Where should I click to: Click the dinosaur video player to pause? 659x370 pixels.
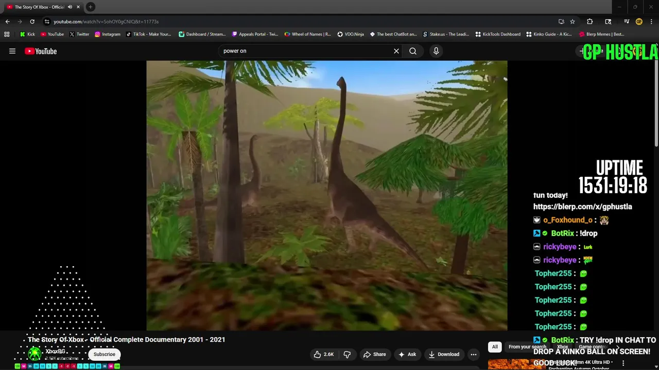(x=327, y=195)
